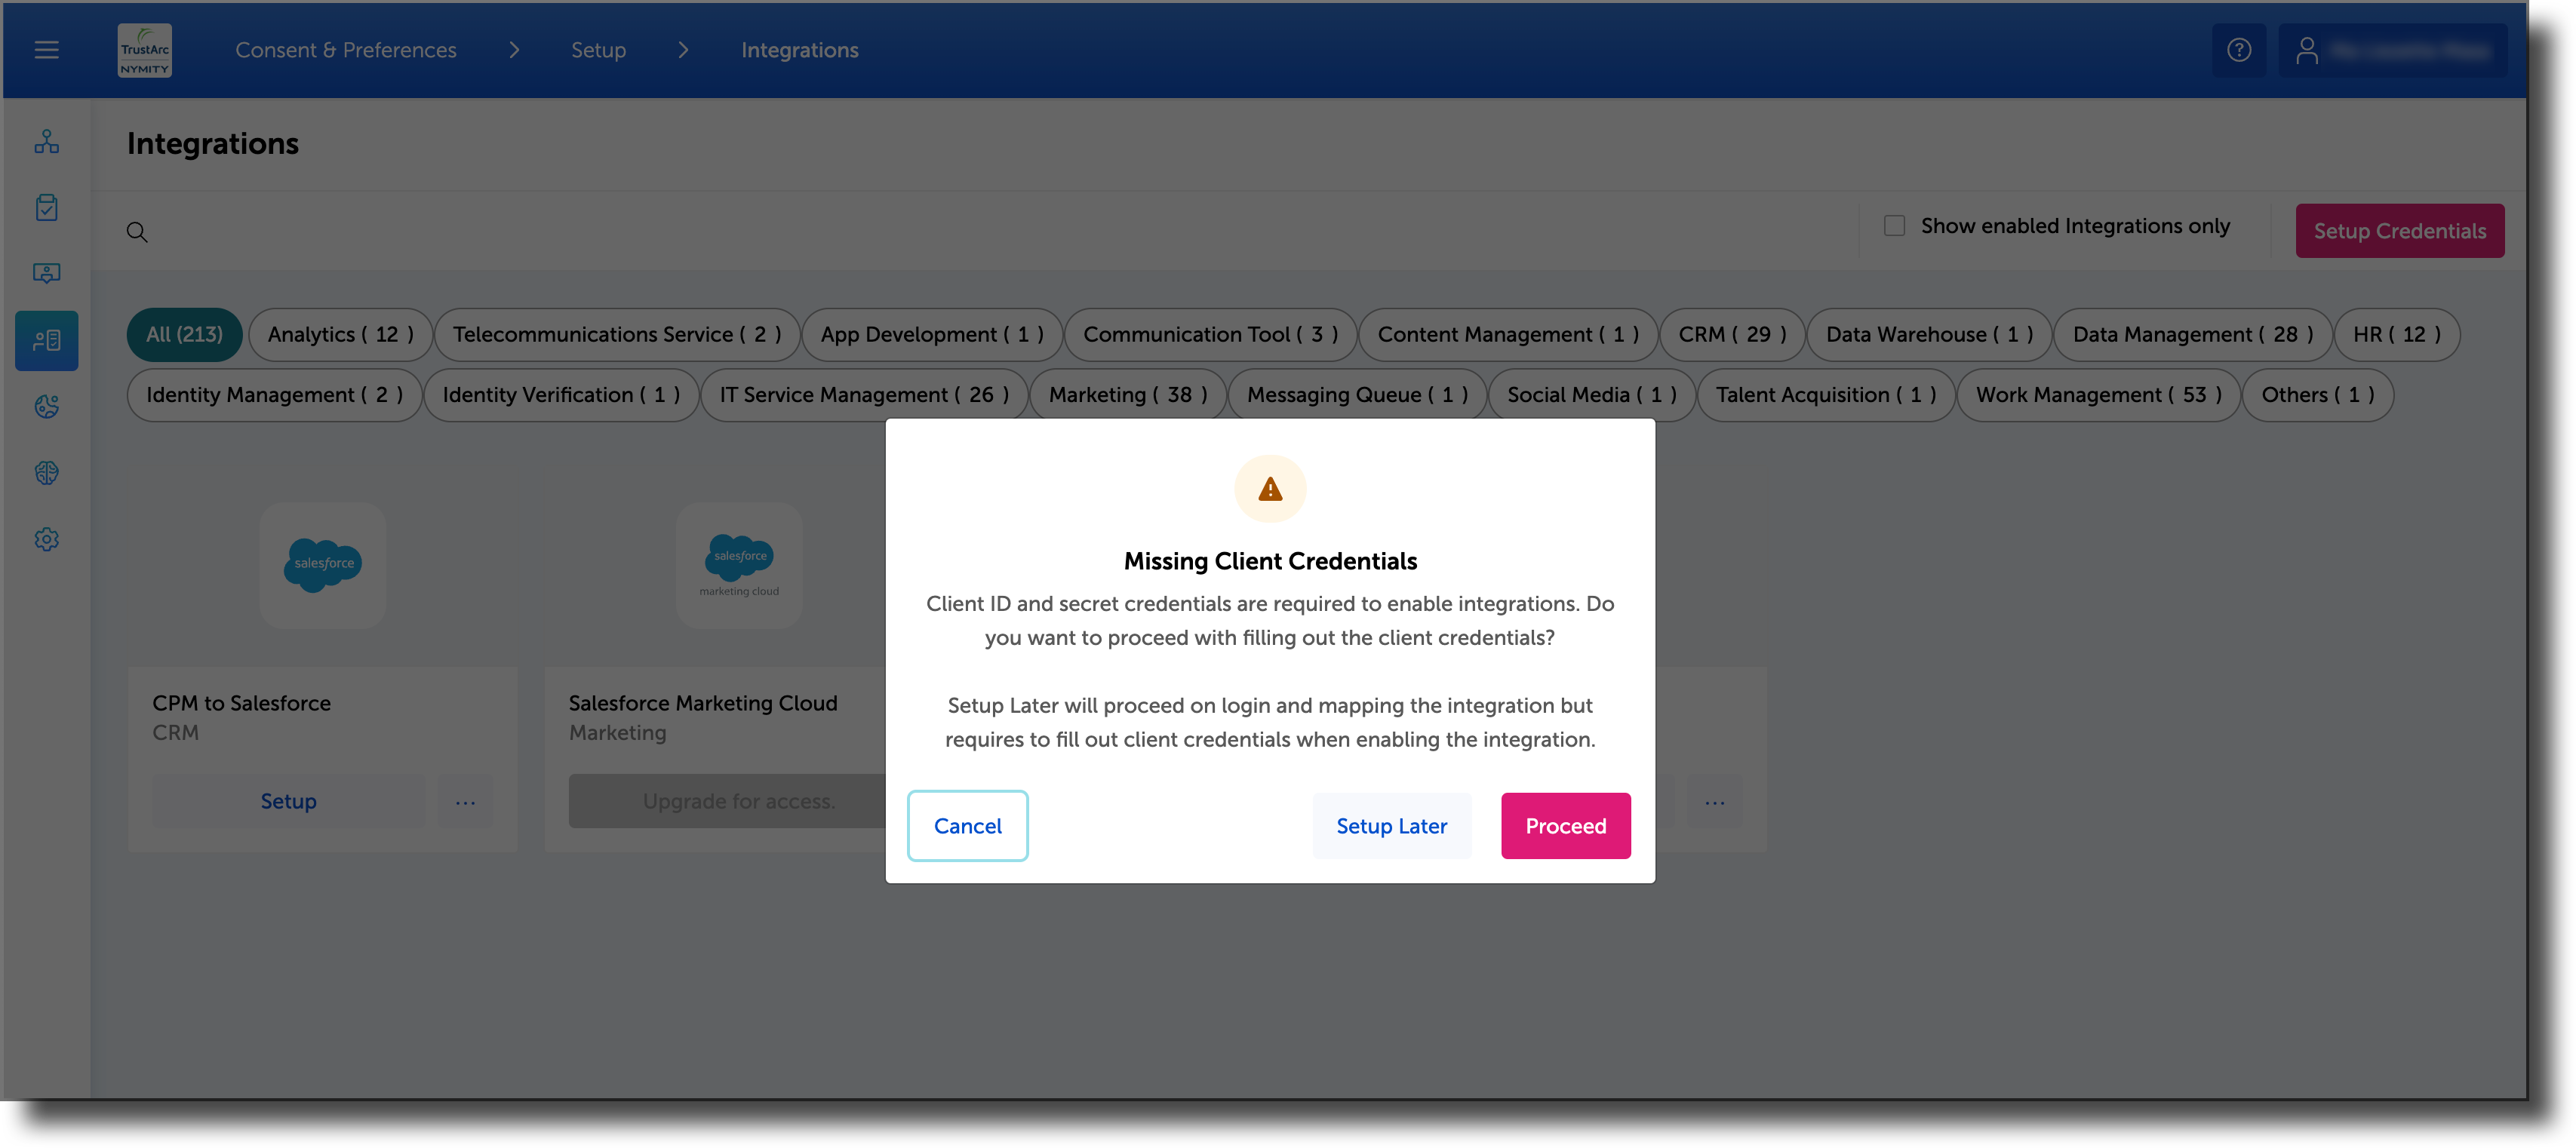Filter by Data Warehouse ( 1 )
This screenshot has width=2576, height=1148.
(1929, 334)
